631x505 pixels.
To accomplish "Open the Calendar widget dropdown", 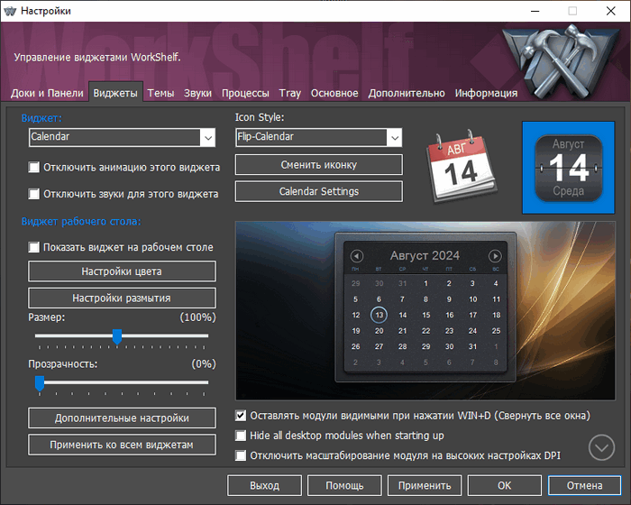I will pyautogui.click(x=207, y=137).
